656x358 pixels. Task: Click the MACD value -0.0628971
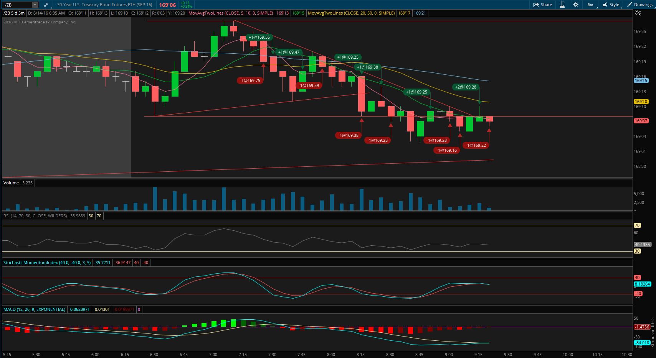(x=79, y=309)
